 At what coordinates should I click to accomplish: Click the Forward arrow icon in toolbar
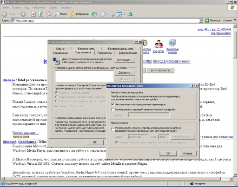pyautogui.click(x=23, y=14)
